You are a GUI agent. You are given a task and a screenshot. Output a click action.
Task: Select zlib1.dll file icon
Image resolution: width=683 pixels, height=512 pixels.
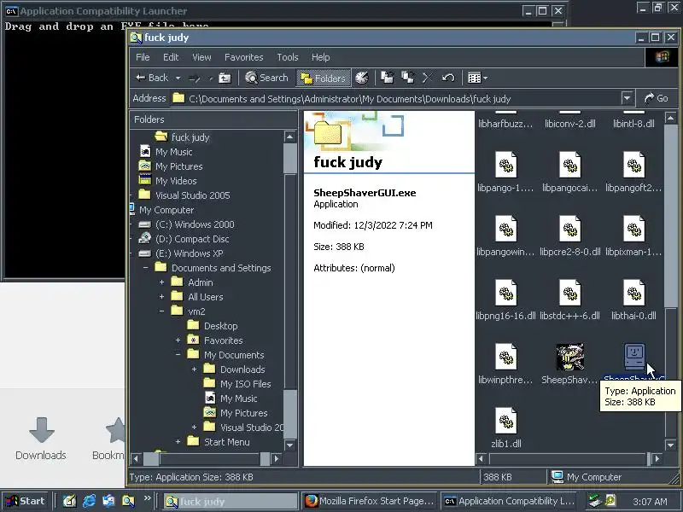[505, 421]
